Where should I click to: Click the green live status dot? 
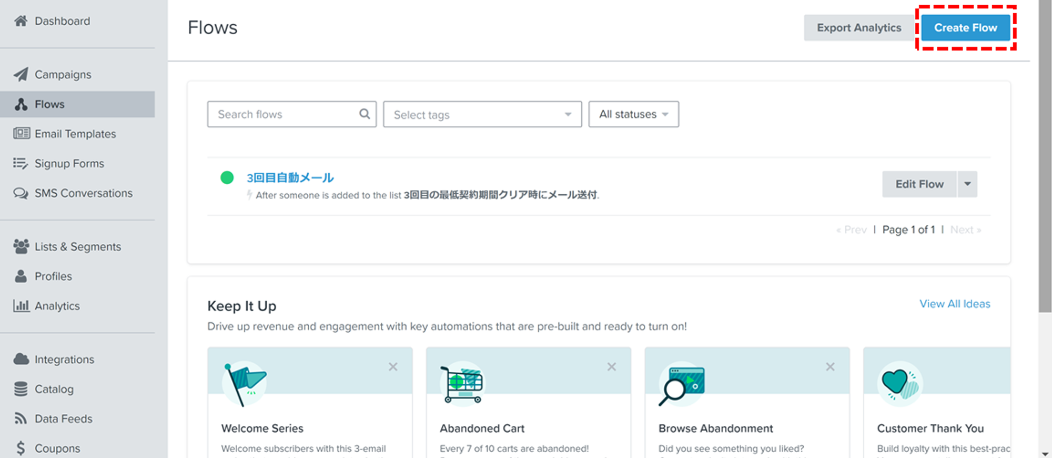point(227,177)
